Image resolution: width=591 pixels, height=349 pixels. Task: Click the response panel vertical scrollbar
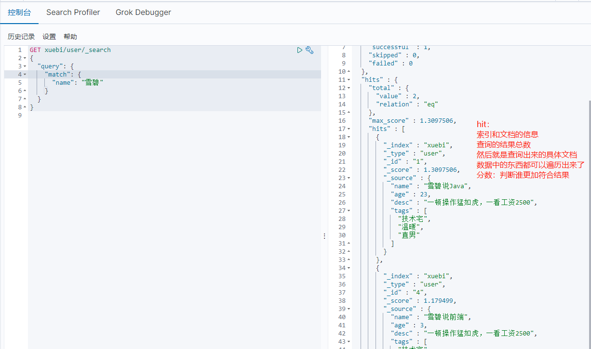pyautogui.click(x=589, y=217)
